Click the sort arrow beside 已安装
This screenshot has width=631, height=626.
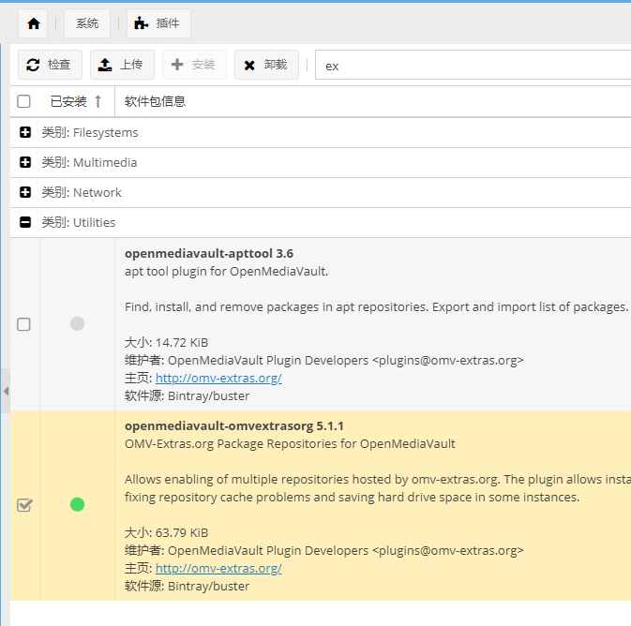[98, 101]
